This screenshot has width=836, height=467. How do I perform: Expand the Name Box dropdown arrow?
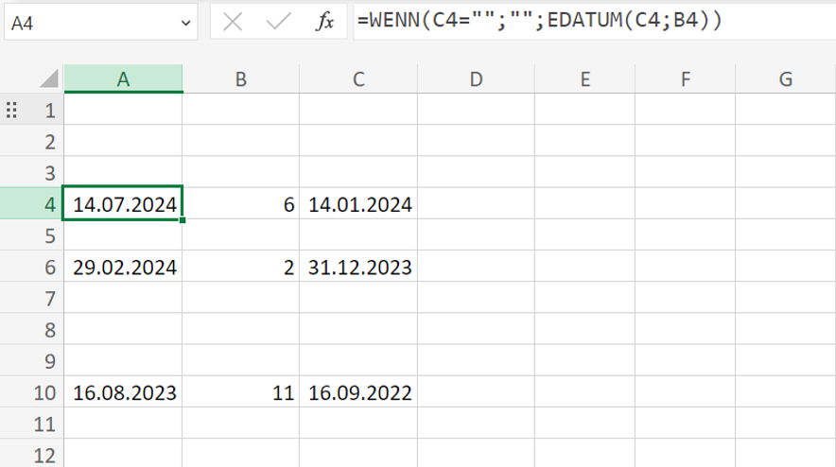185,23
